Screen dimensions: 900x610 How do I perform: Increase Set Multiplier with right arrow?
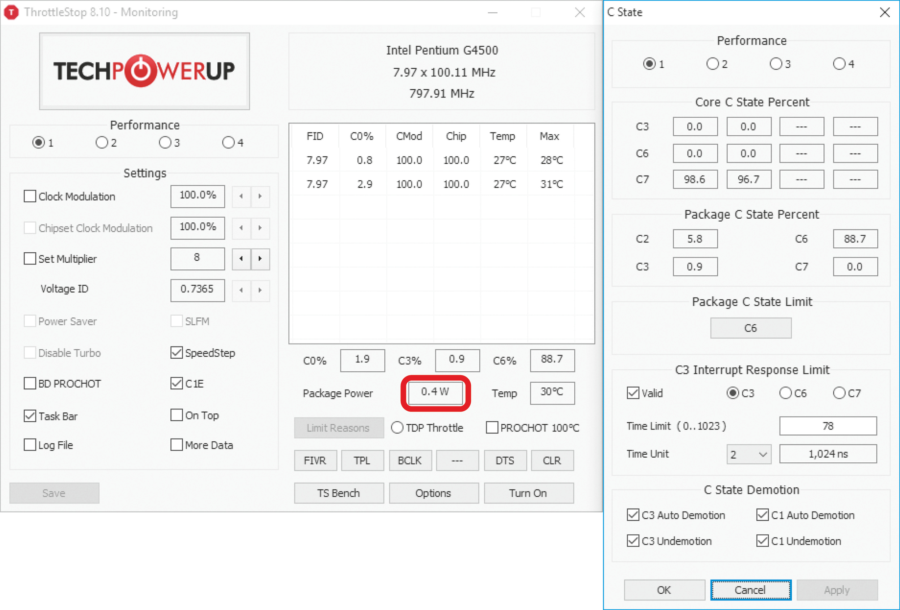[260, 258]
